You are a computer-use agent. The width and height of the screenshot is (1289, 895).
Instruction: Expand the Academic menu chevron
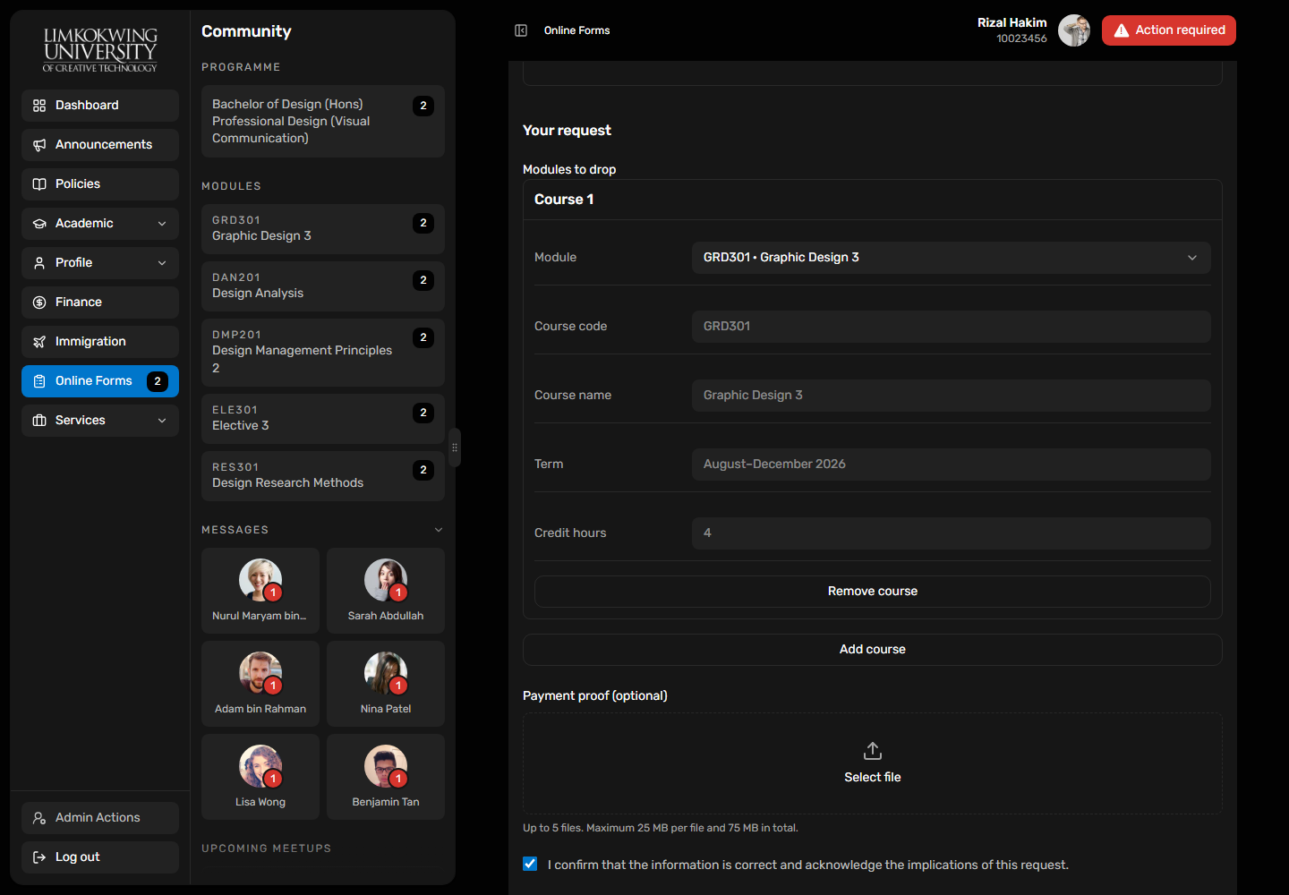pos(162,224)
